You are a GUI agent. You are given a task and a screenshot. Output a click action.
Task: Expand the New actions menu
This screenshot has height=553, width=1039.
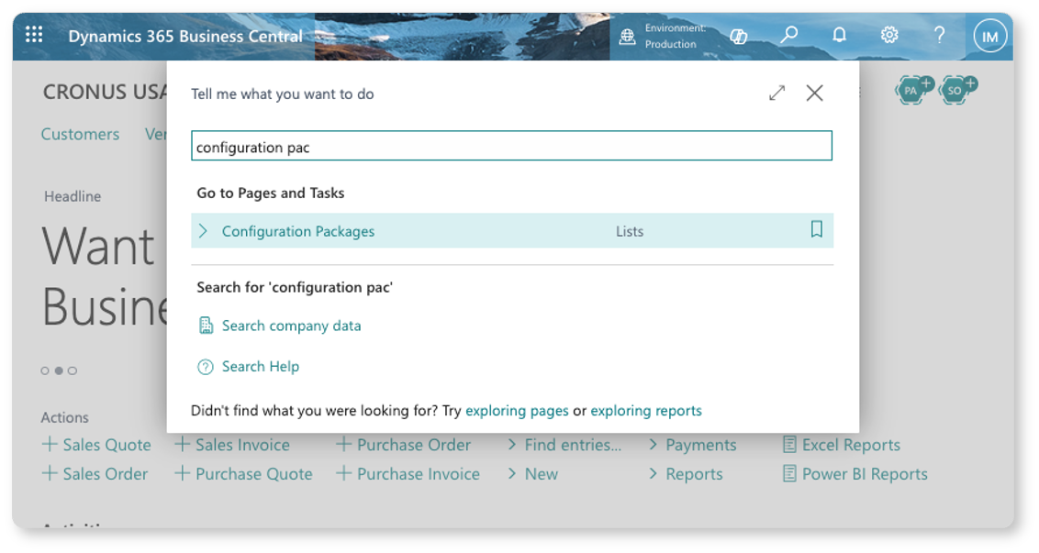[x=511, y=473]
